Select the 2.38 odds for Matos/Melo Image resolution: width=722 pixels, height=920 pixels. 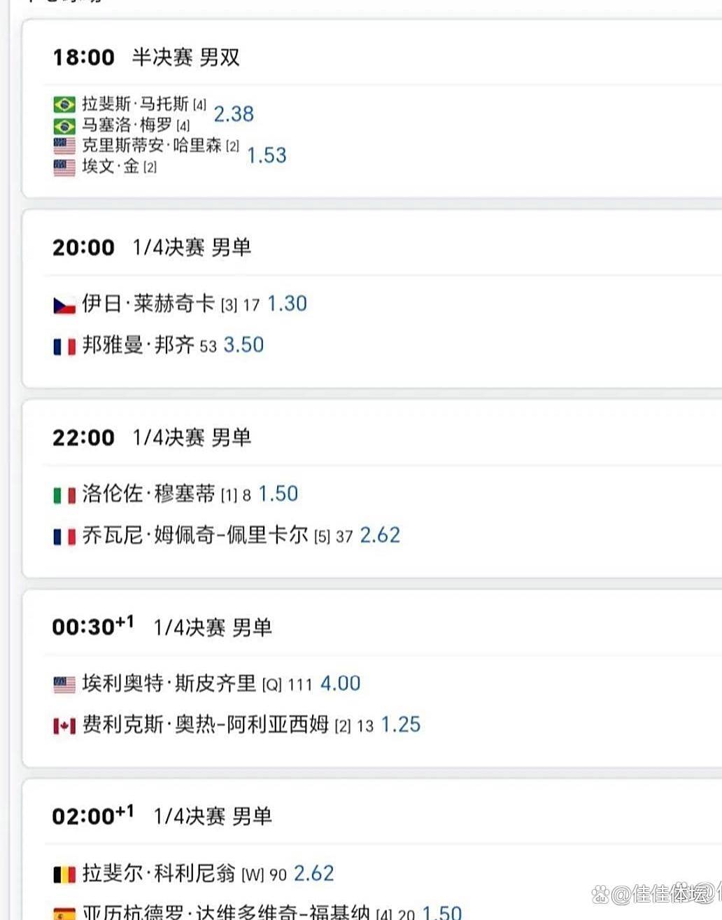pyautogui.click(x=234, y=114)
